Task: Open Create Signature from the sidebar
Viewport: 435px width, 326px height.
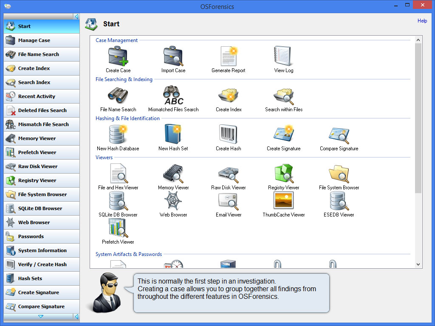Action: 42,292
